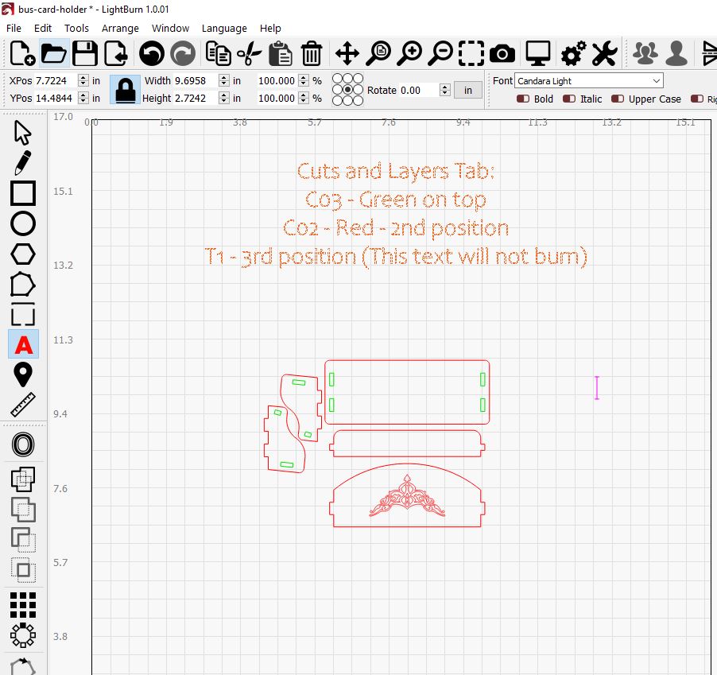717x675 pixels.
Task: Create a new file with New icon
Action: tap(22, 53)
